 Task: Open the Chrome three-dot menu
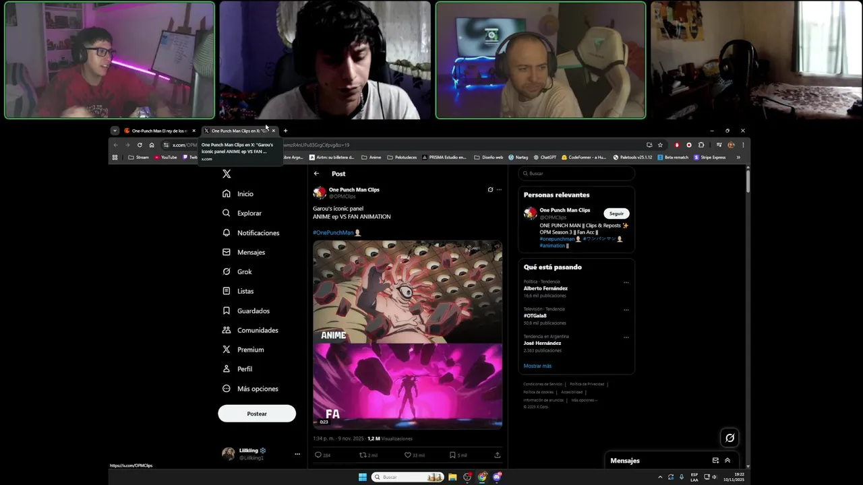coord(743,145)
